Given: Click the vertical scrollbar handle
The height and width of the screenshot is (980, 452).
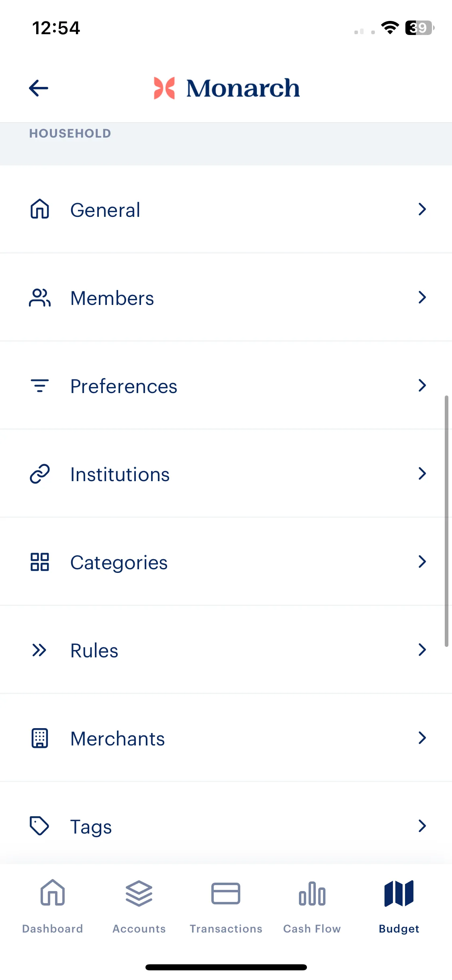Looking at the screenshot, I should [x=446, y=521].
